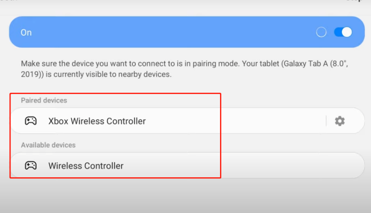Click the scanning progress circle indicator

pos(321,32)
